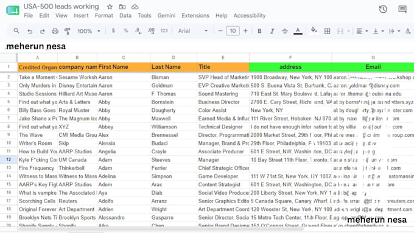Open version history clock icon

(x=383, y=9)
